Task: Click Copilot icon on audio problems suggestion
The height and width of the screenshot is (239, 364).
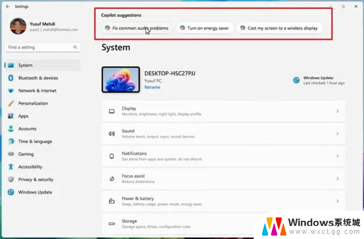Action: [x=107, y=28]
